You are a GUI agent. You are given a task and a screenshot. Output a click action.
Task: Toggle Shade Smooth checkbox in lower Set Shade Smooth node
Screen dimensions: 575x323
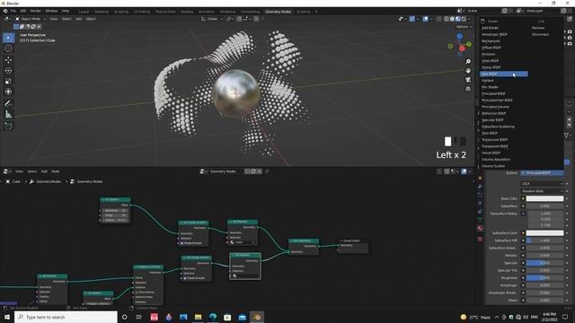click(x=185, y=278)
